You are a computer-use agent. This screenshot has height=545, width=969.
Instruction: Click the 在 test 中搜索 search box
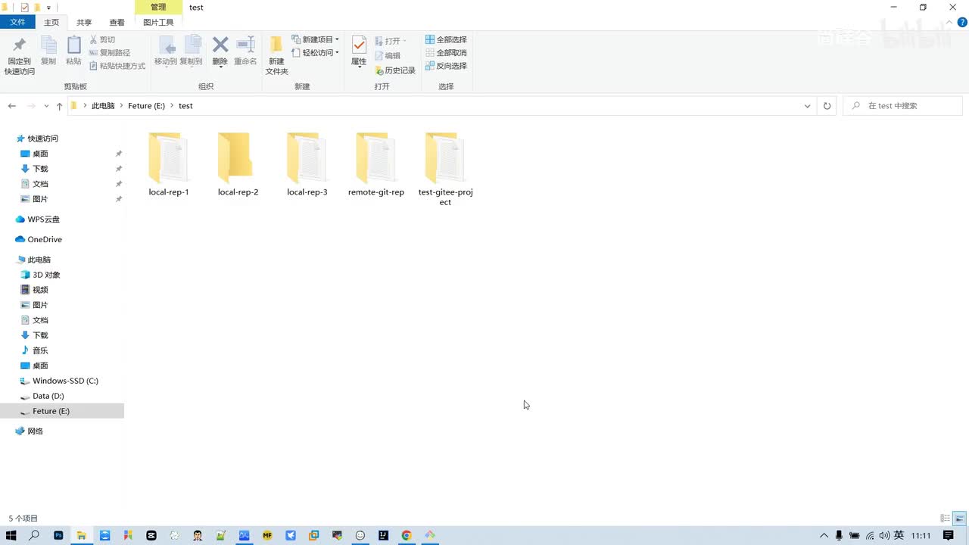coord(903,106)
